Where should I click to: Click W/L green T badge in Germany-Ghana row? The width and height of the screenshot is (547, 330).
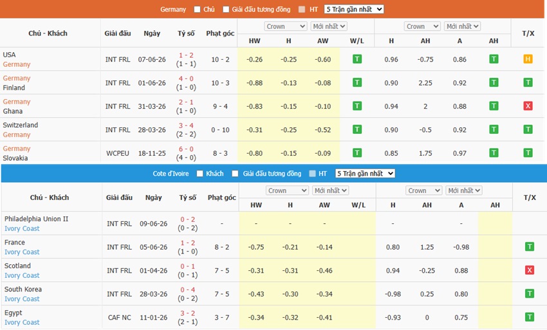tap(357, 106)
